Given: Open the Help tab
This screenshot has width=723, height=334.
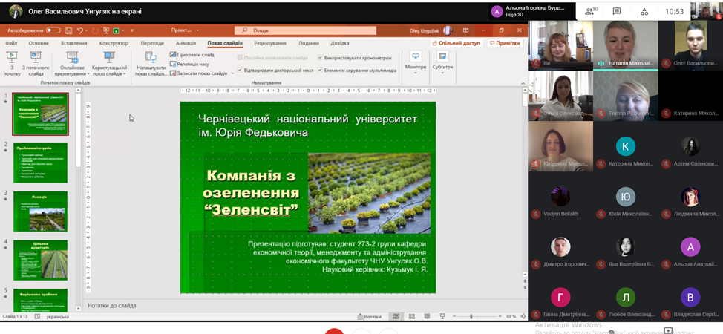Looking at the screenshot, I should tap(340, 43).
